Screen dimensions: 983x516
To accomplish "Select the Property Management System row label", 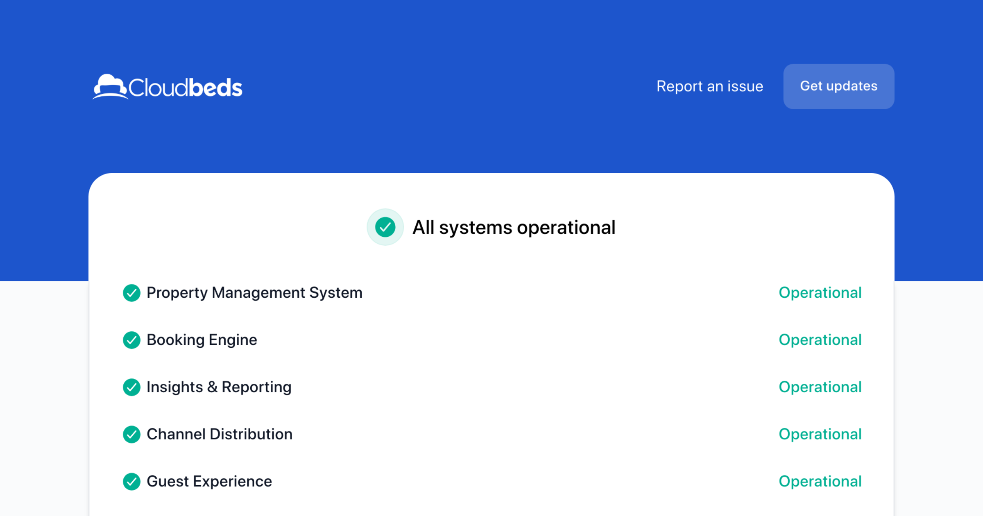I will coord(254,293).
